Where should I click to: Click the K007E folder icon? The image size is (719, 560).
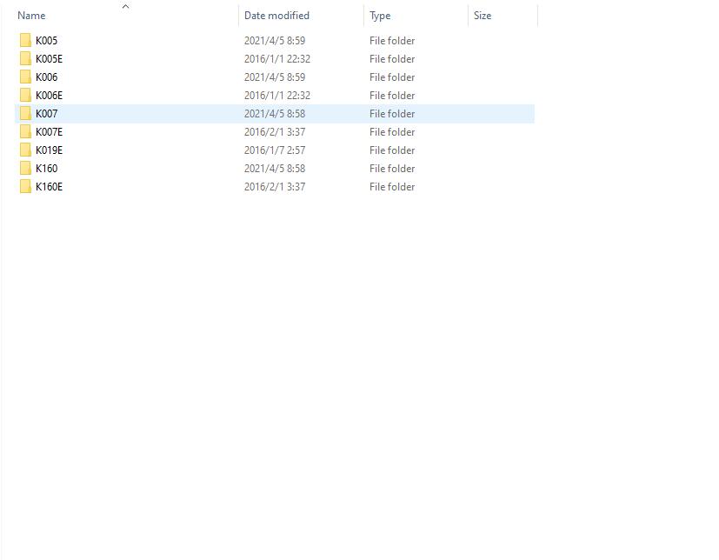click(26, 132)
